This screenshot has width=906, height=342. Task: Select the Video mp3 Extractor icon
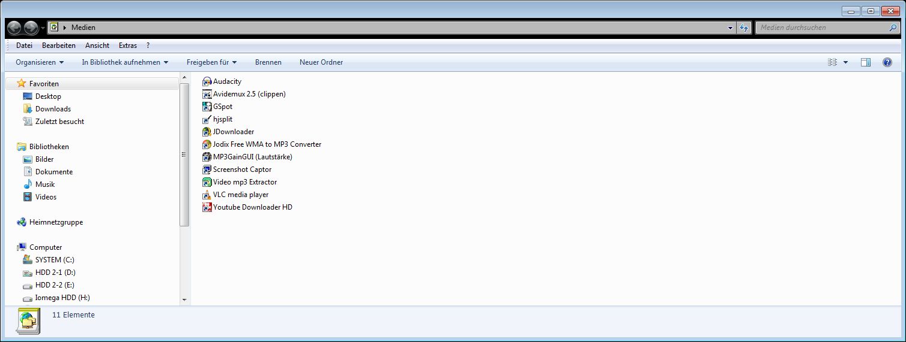207,182
